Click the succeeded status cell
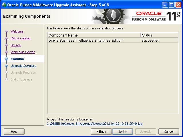This screenshot has width=183, height=137. tap(160, 41)
